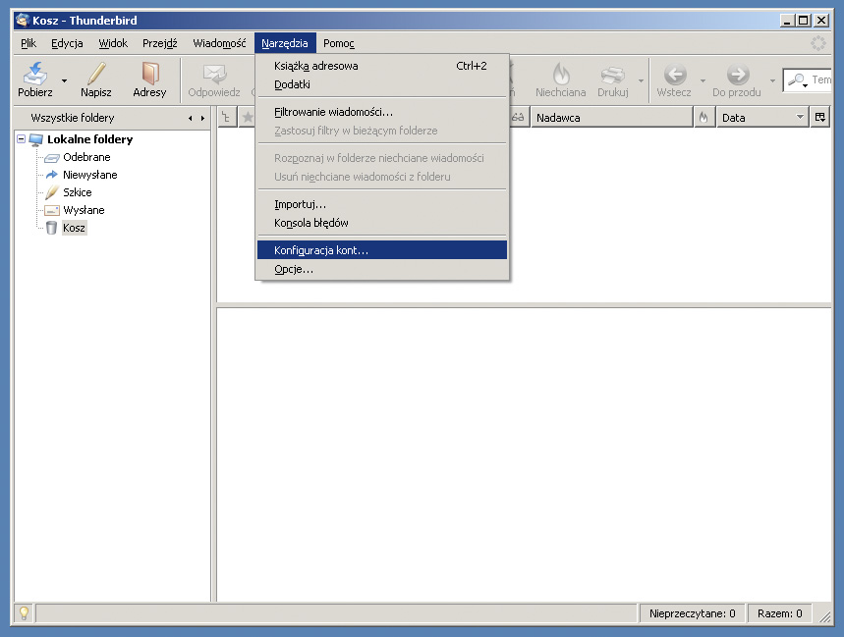Viewport: 844px width, 637px height.
Task: Choose Importuj from the menu
Action: 382,204
